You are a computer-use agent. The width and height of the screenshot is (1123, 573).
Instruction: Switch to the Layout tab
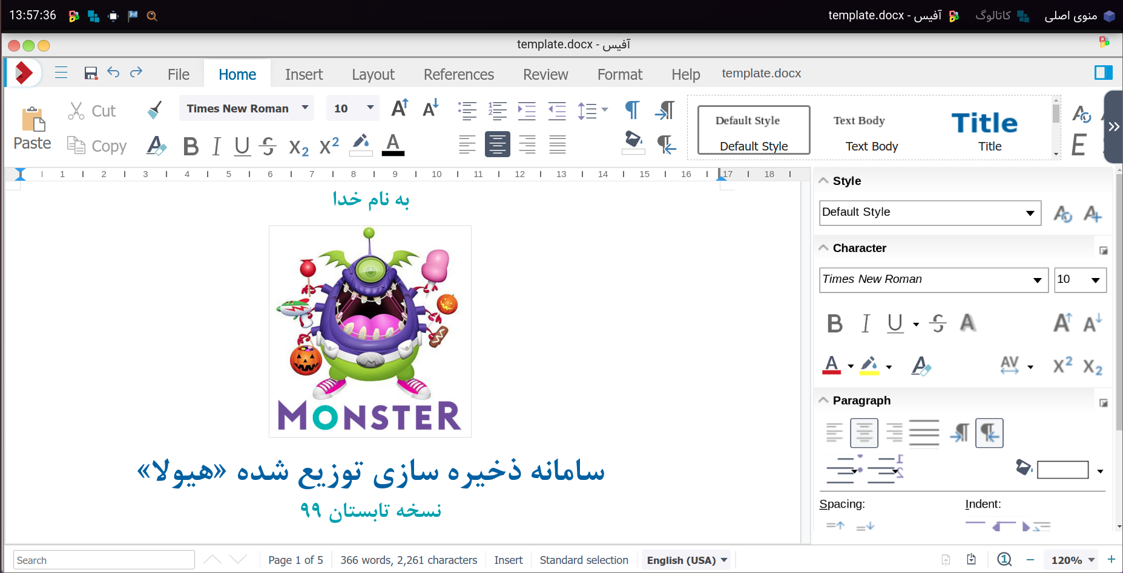pyautogui.click(x=373, y=74)
